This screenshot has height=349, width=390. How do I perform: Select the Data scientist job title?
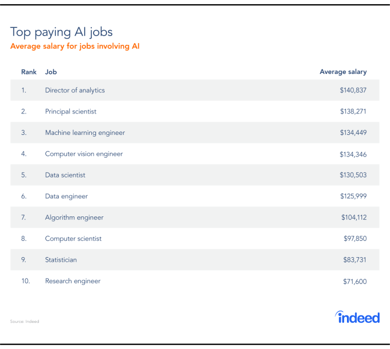coord(65,175)
